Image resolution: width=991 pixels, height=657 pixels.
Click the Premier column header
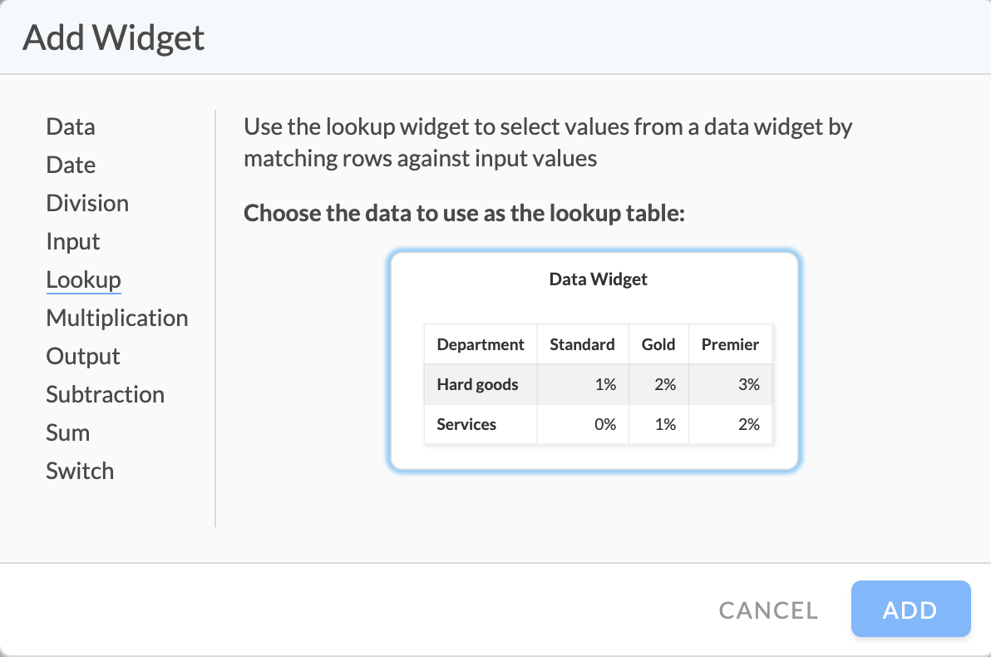[730, 344]
